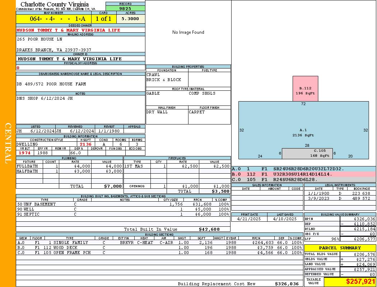377x287 pixels.
Task: Select the card value 1 of 1
Action: pos(103,19)
